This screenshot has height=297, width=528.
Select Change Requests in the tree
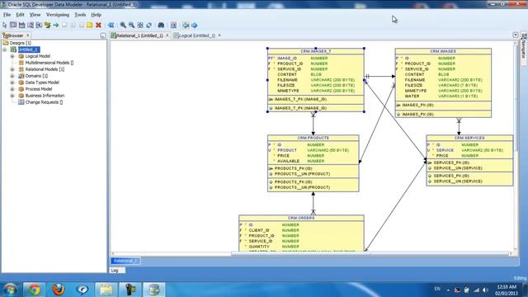pyautogui.click(x=44, y=102)
